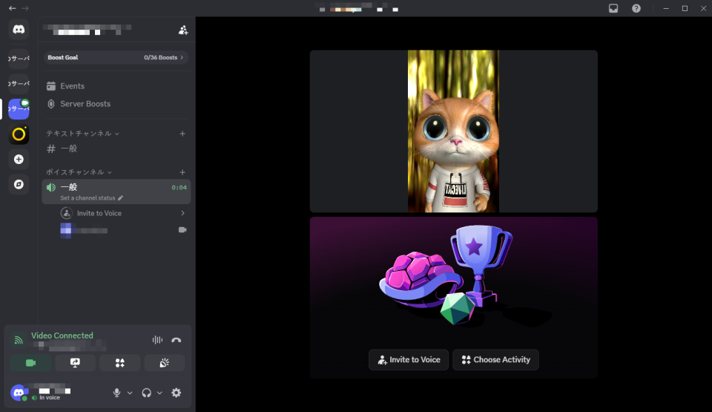Disconnect from voice with the hang-up icon

[176, 340]
